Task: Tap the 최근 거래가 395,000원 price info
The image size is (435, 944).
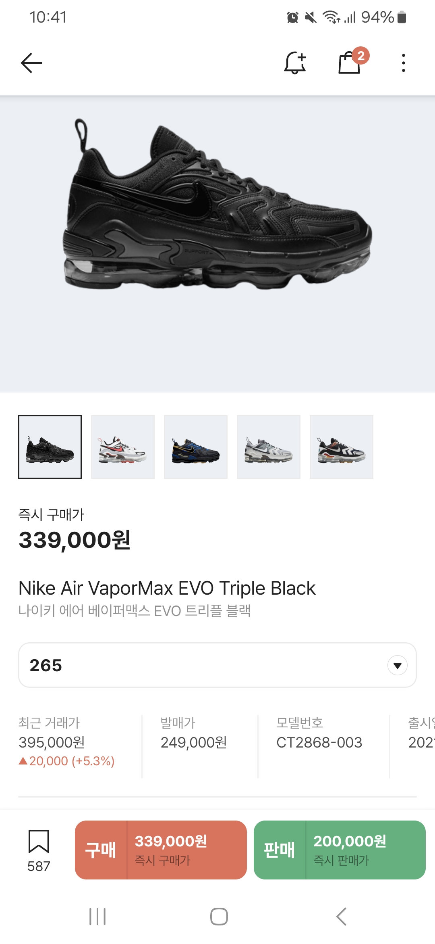Action: pyautogui.click(x=67, y=741)
